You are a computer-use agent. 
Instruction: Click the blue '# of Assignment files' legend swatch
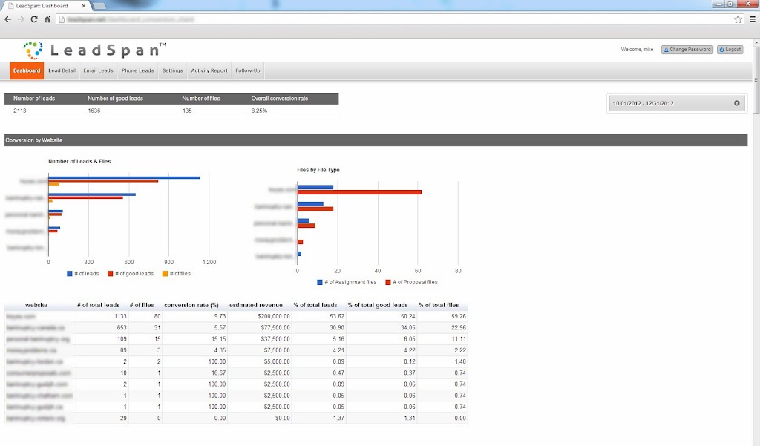click(319, 282)
